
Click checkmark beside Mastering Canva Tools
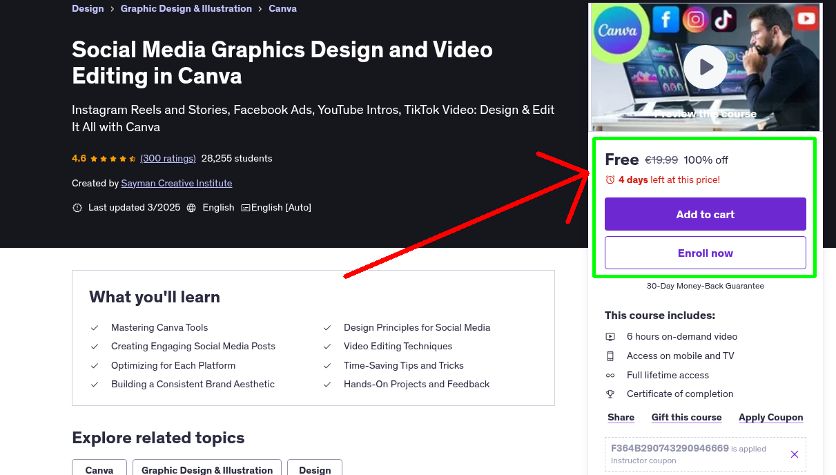[x=95, y=328]
